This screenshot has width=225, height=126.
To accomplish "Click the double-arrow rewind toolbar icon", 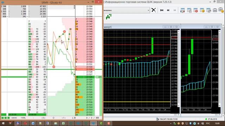I will [x=168, y=10].
